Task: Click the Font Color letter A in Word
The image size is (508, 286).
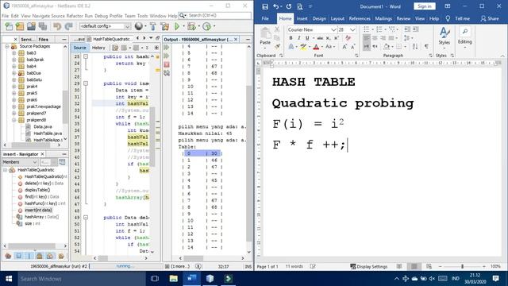Action: click(316, 47)
